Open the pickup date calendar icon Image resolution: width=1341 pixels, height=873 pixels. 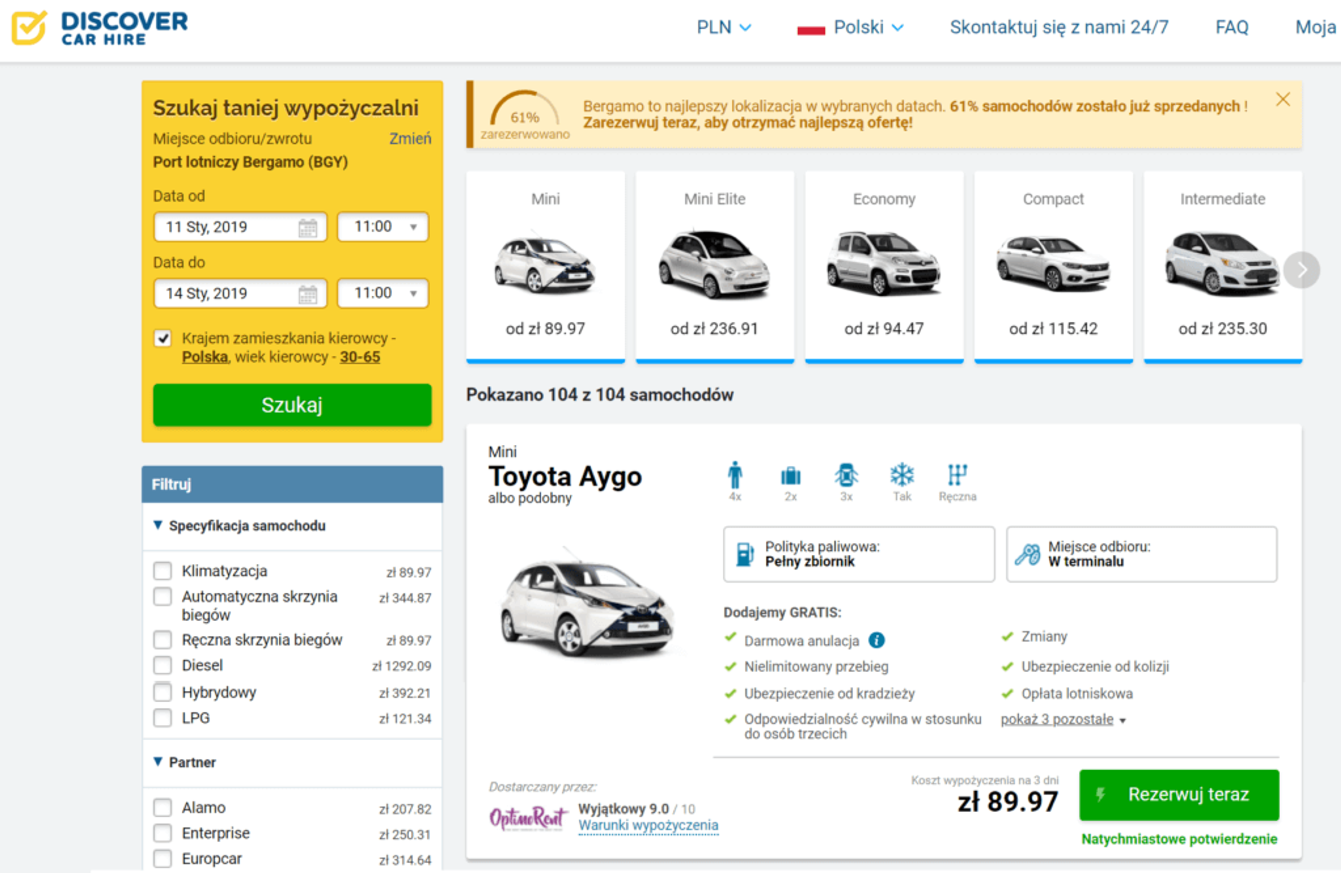[308, 228]
